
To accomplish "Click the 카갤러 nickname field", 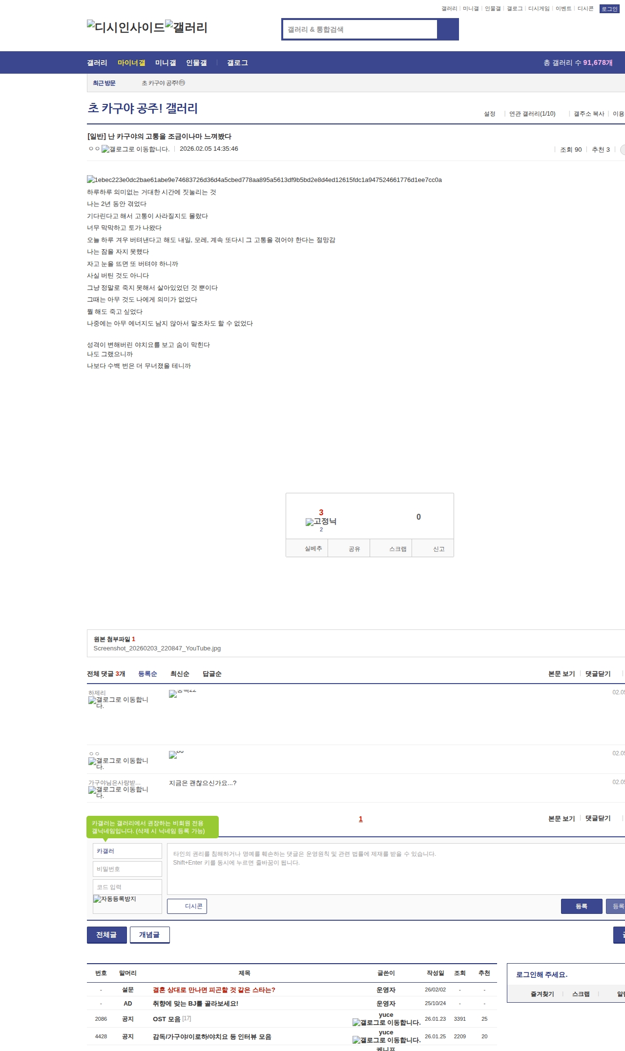I will tap(127, 851).
